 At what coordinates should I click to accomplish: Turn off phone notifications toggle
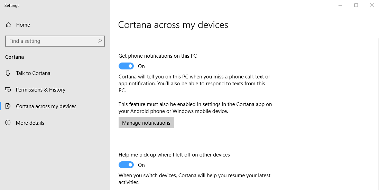point(126,66)
